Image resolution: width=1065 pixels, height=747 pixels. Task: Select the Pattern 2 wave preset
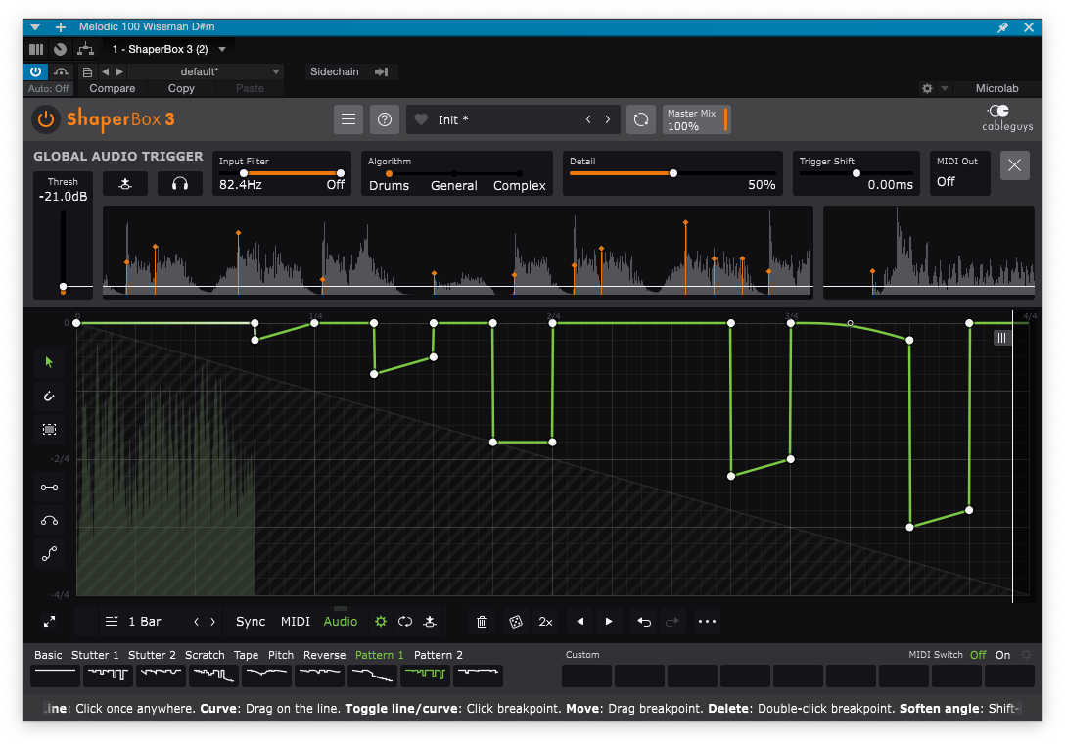coord(478,676)
